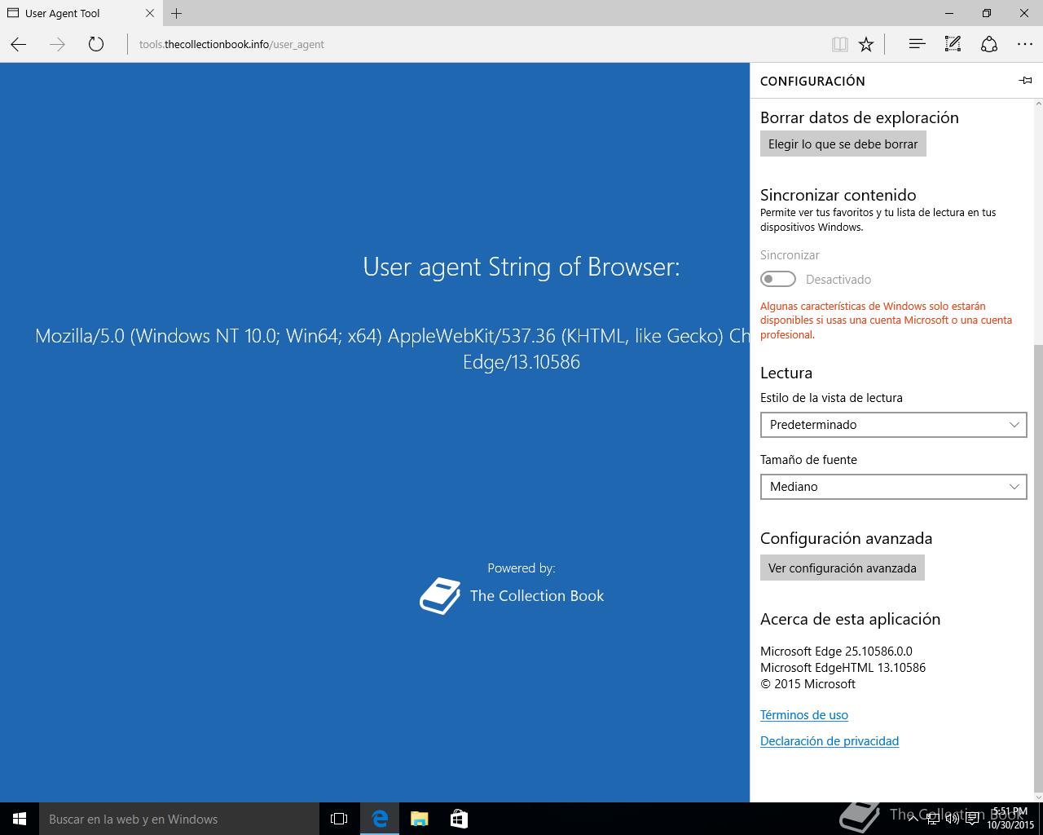
Task: Click the user agent string text
Action: [x=392, y=348]
